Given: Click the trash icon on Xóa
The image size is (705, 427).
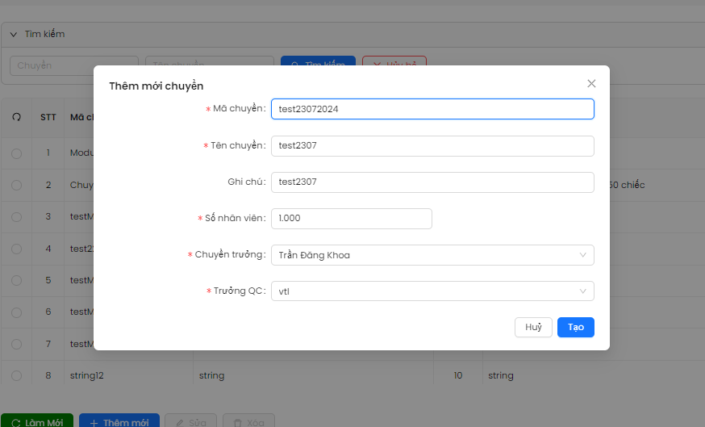Looking at the screenshot, I should [x=237, y=423].
